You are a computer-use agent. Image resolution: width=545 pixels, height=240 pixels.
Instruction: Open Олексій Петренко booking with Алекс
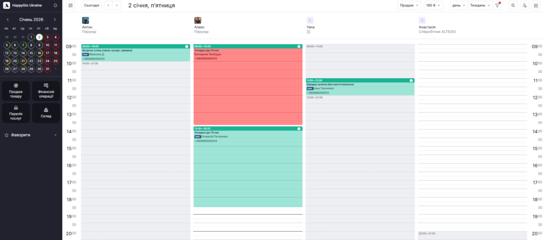click(x=248, y=167)
